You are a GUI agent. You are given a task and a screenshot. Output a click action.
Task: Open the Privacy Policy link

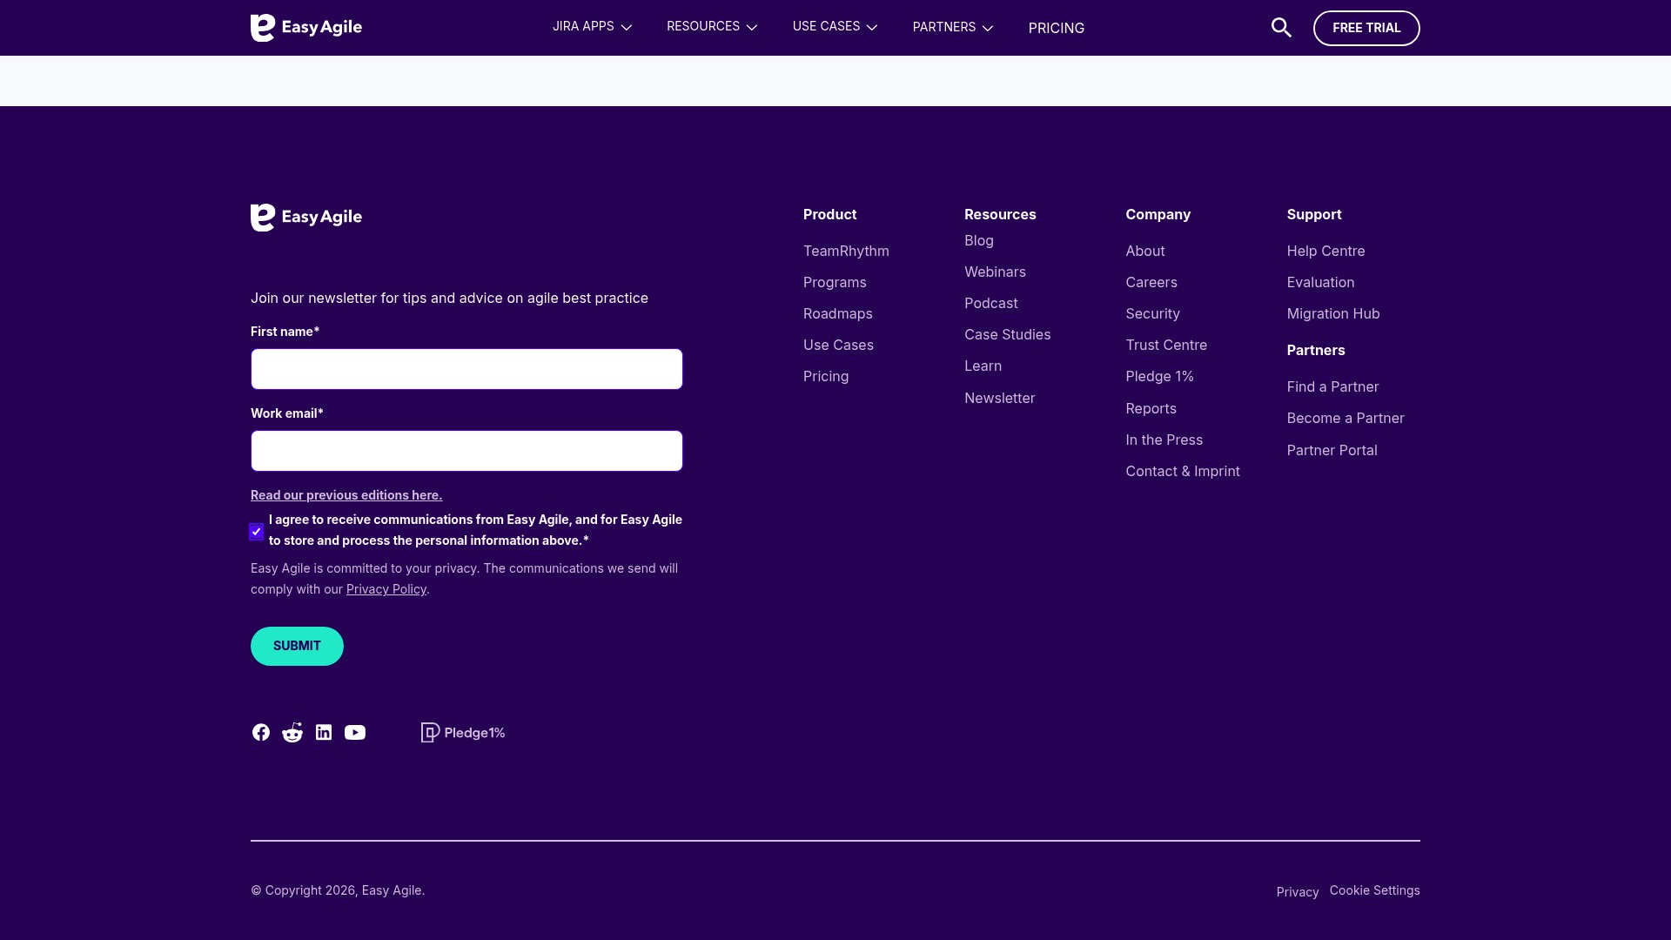(x=386, y=589)
